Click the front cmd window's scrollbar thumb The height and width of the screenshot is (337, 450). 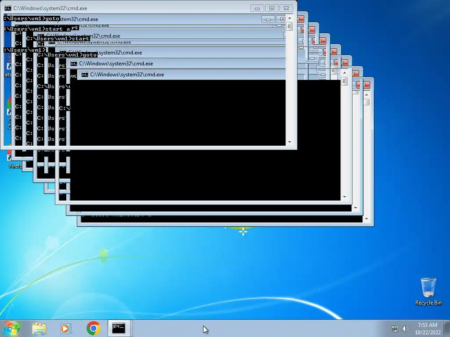[x=290, y=26]
